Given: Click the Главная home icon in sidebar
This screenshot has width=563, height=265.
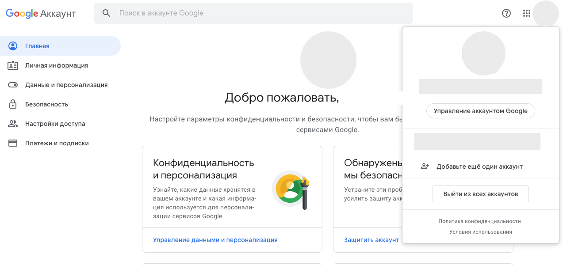Looking at the screenshot, I should pos(13,46).
